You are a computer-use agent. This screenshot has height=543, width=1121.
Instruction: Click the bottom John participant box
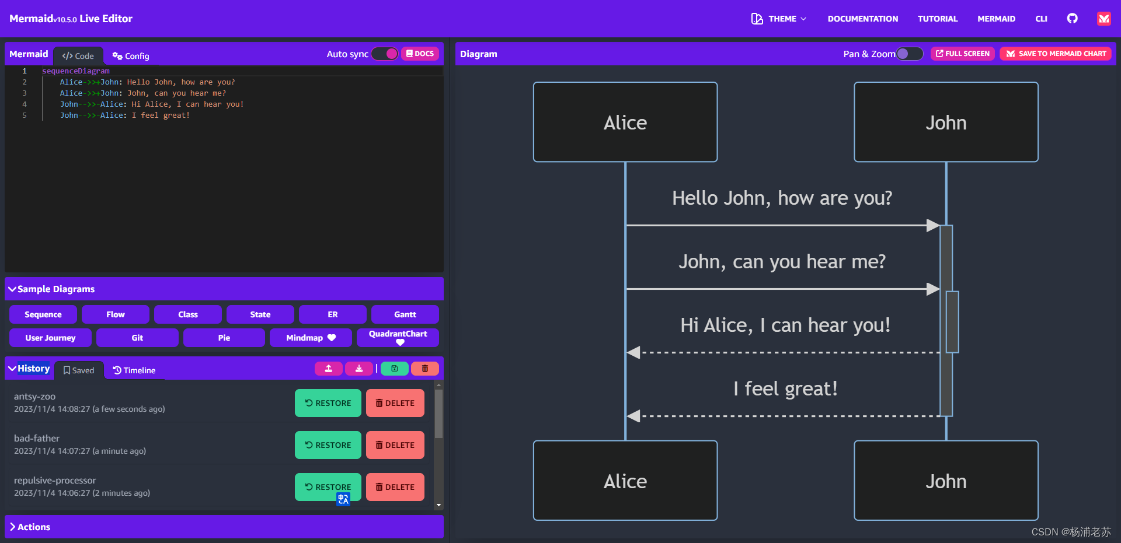click(x=946, y=481)
